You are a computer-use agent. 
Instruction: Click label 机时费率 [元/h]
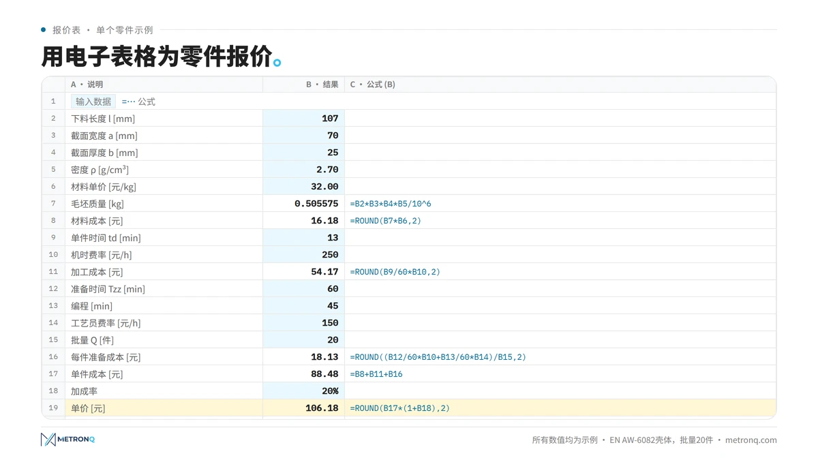coord(102,255)
